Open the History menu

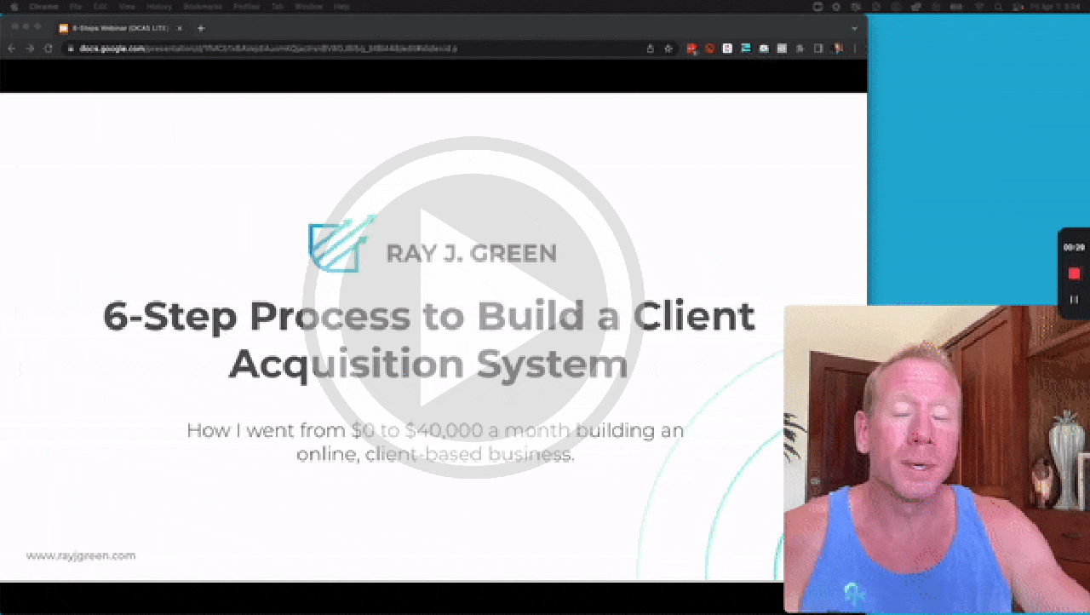point(159,6)
